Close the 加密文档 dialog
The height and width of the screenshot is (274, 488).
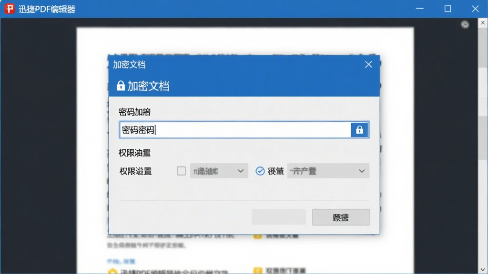(x=368, y=64)
